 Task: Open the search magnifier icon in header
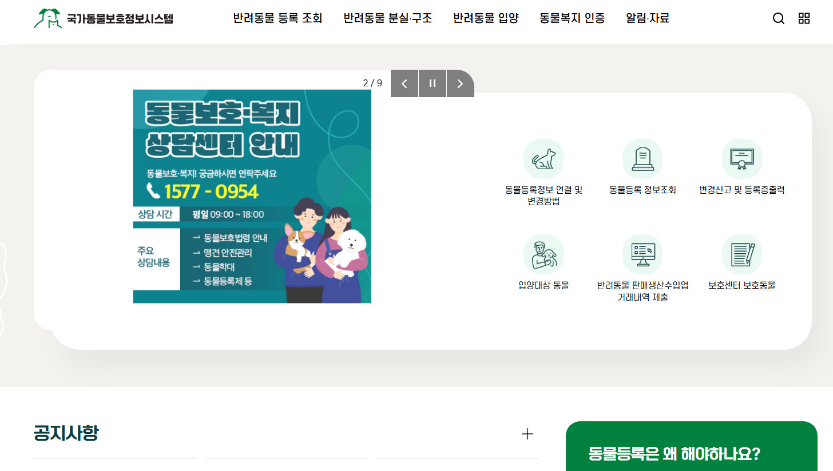point(778,18)
